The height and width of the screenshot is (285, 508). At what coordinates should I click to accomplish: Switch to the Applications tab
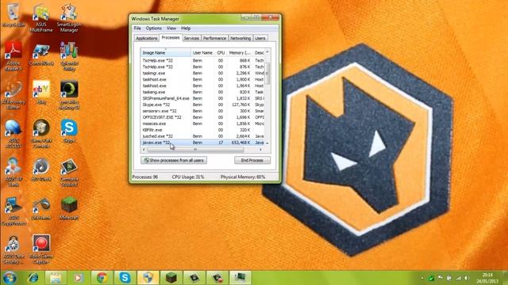pos(146,38)
